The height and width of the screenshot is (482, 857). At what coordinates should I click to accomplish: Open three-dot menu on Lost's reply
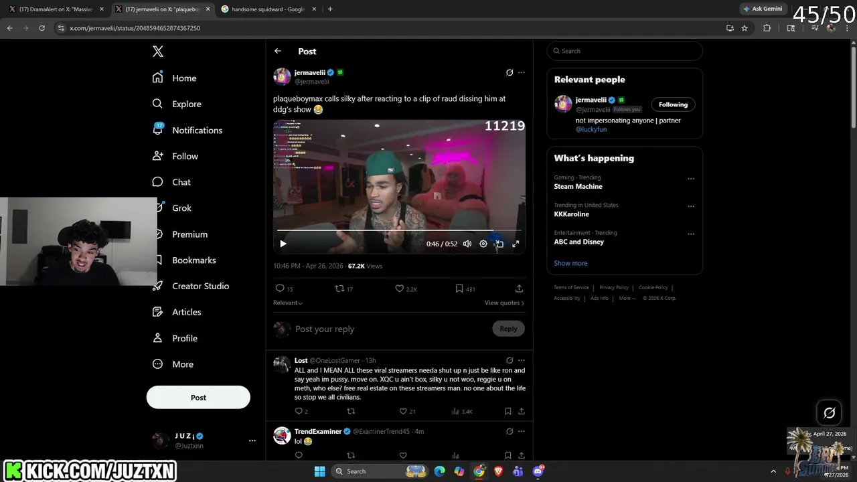coord(522,360)
